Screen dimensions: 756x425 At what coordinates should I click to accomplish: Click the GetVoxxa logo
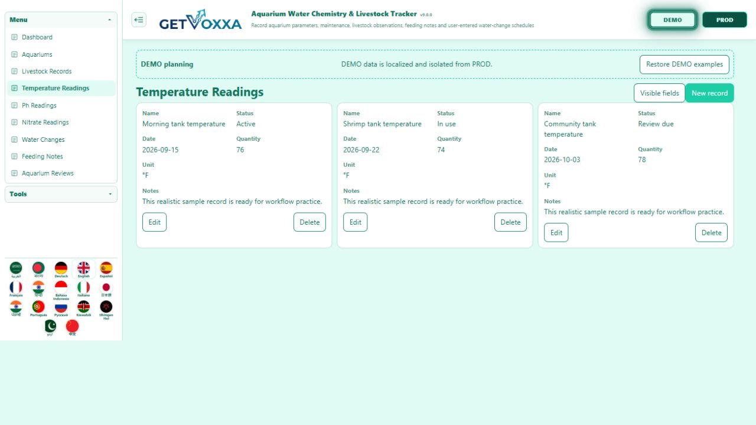(200, 20)
